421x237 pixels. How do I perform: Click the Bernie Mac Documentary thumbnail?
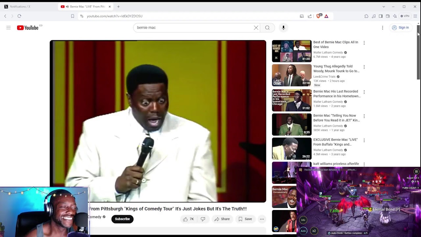(284, 197)
